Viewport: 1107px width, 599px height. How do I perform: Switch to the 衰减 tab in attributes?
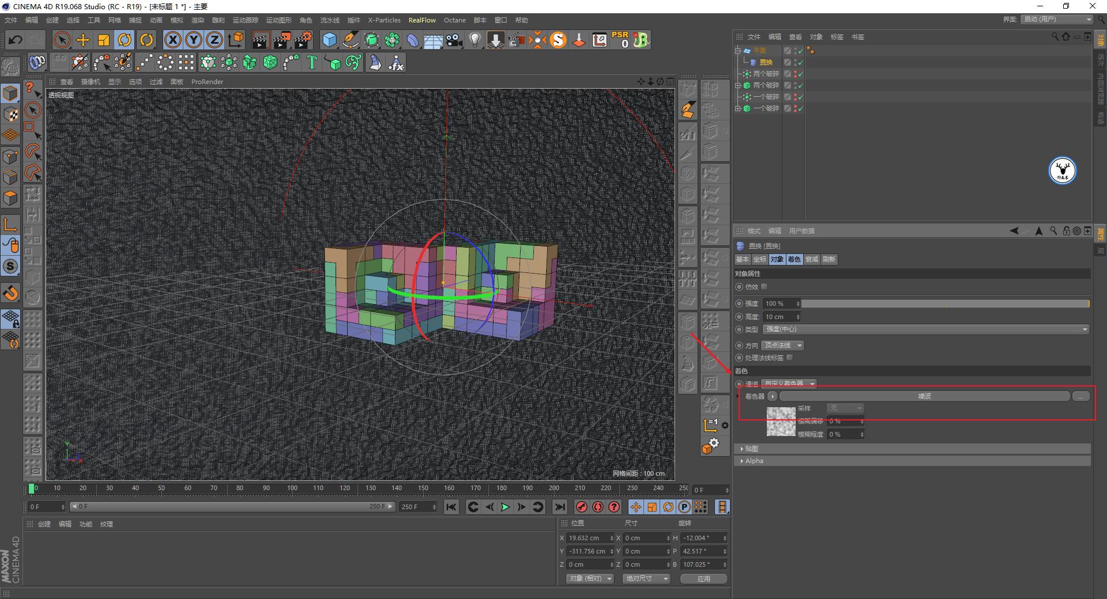pyautogui.click(x=811, y=259)
